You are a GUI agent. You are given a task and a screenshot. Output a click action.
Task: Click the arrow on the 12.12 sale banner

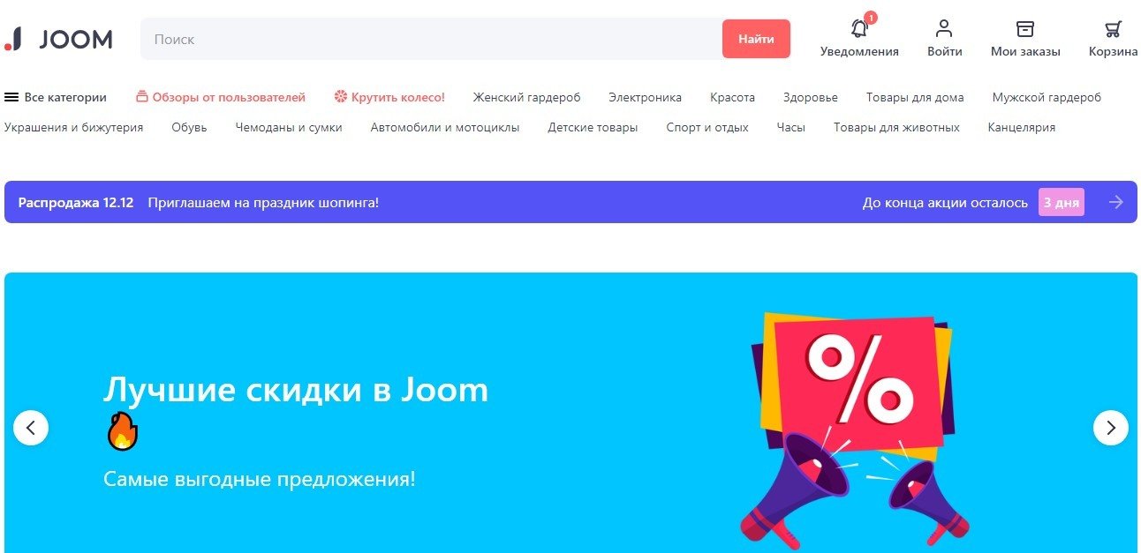point(1116,202)
